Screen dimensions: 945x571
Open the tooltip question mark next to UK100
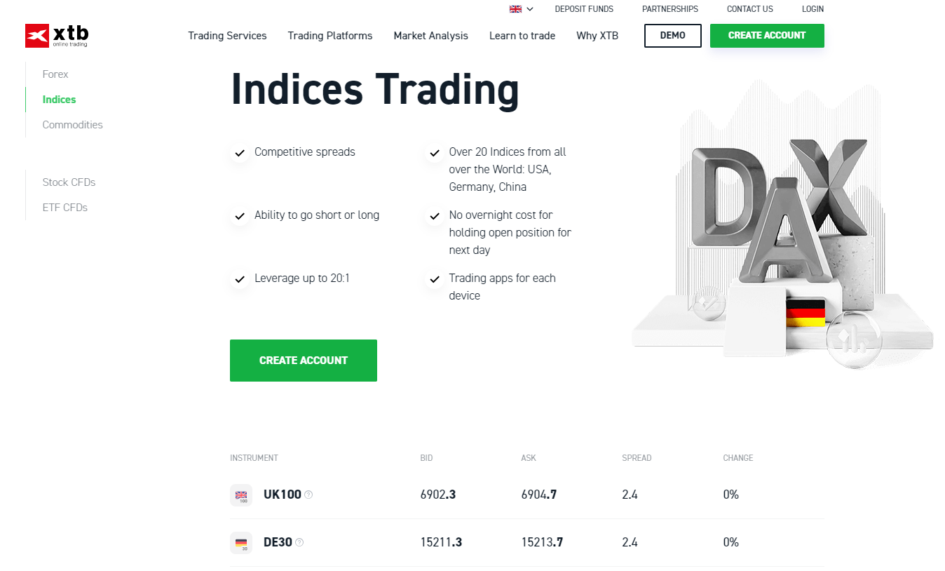[x=309, y=495]
